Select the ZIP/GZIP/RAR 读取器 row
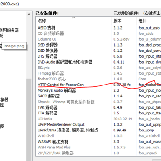The height and width of the screenshot is (161, 161). [x=98, y=153]
